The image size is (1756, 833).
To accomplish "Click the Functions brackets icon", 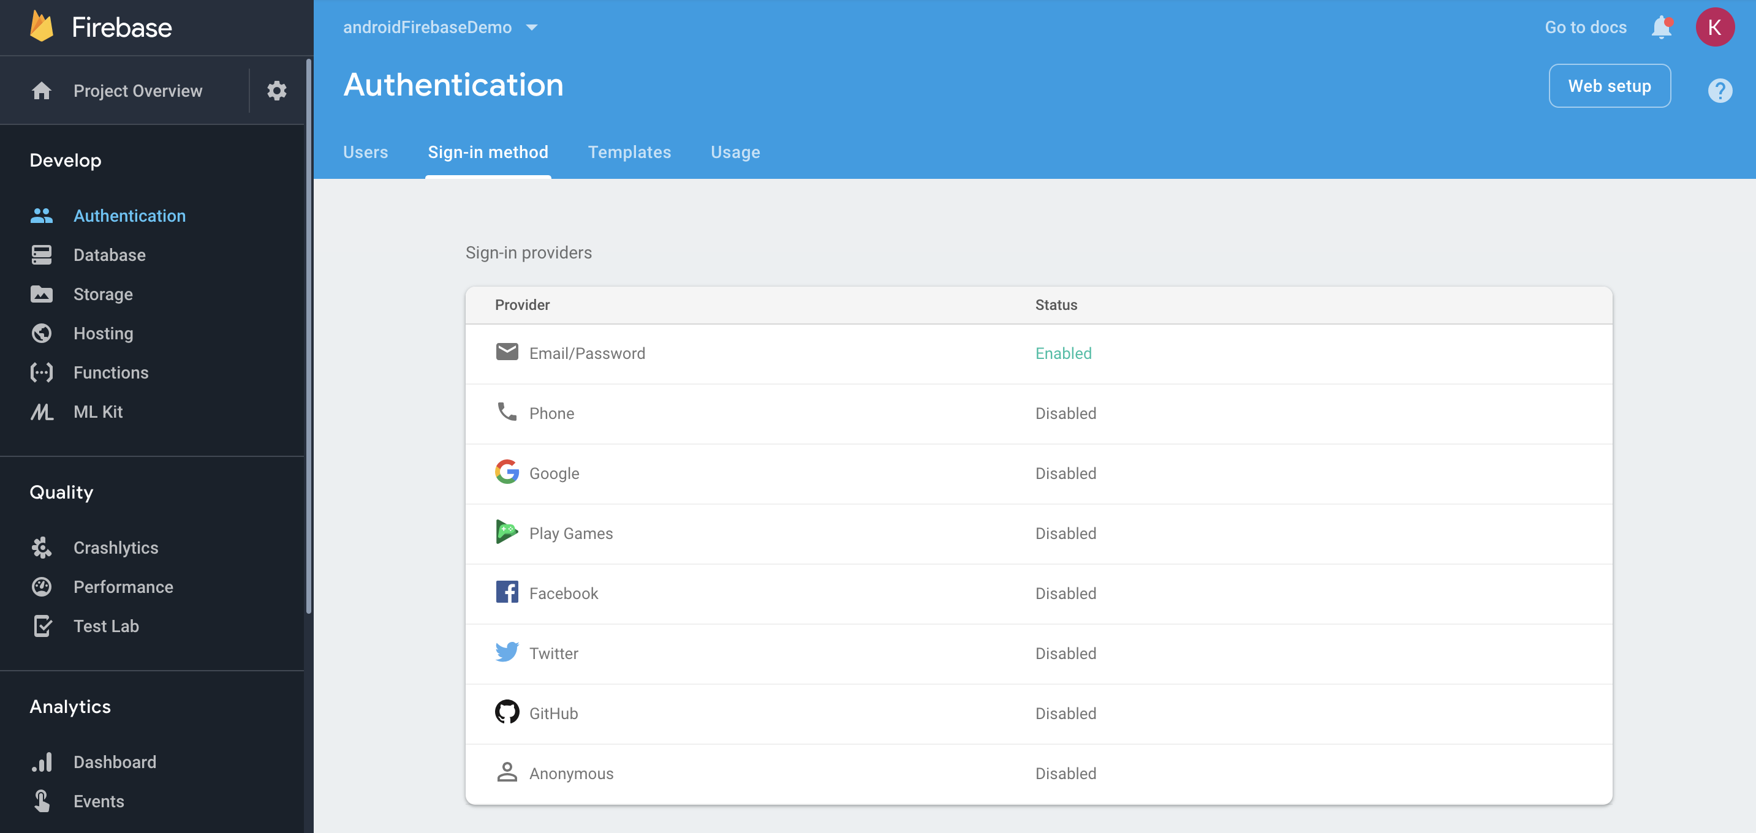I will (42, 372).
